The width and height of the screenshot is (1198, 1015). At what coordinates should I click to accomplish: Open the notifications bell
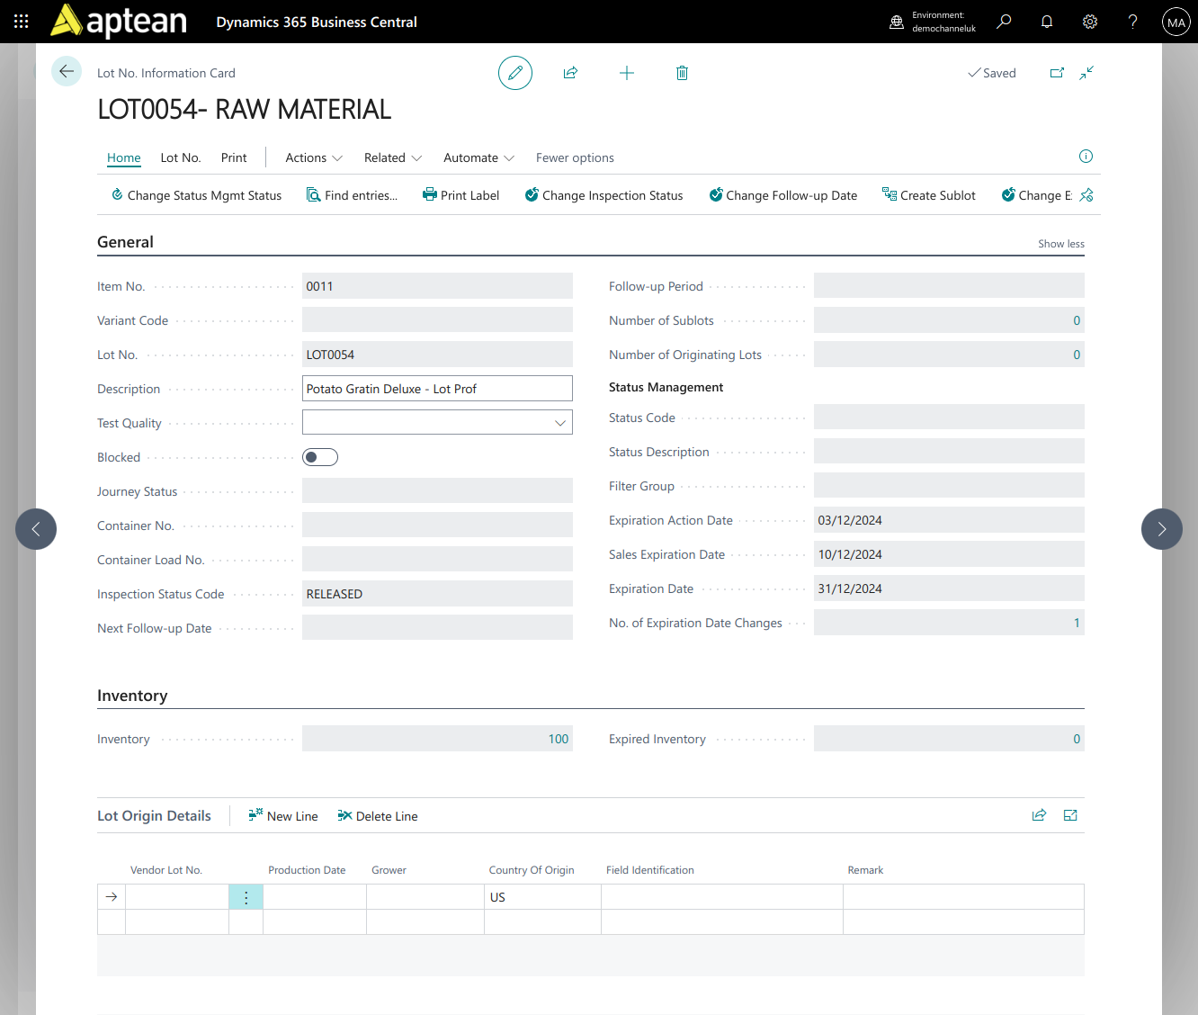coord(1047,22)
